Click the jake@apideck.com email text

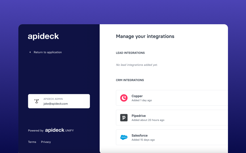click(55, 104)
